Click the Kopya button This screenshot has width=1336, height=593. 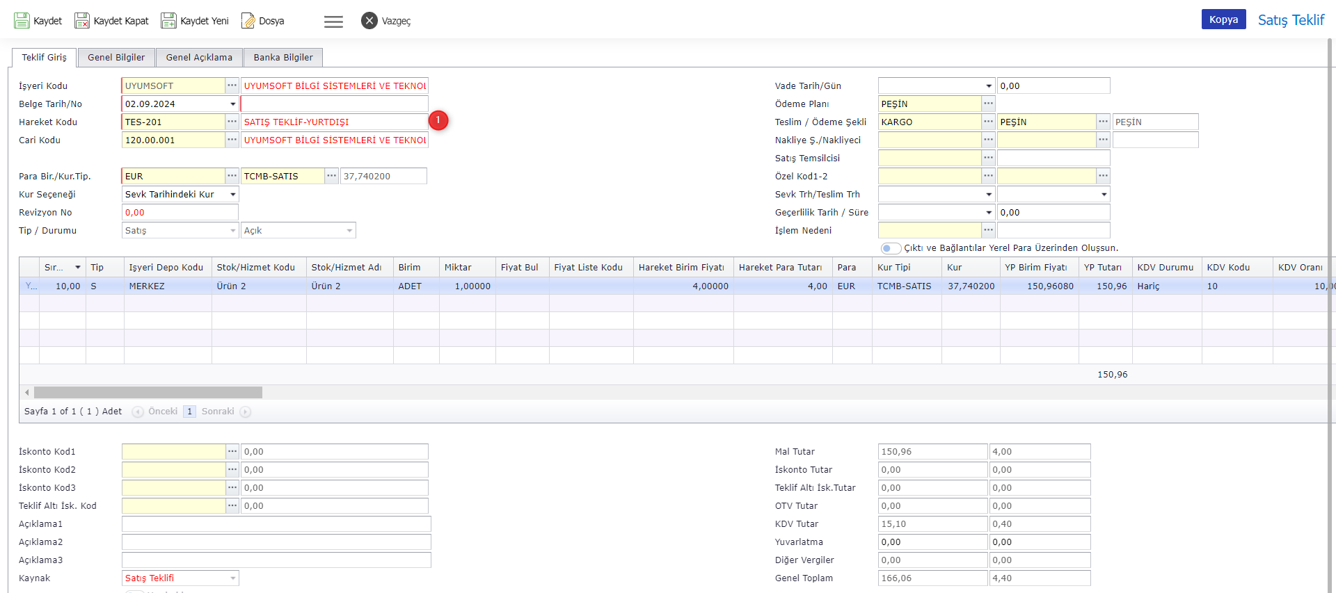pos(1223,19)
